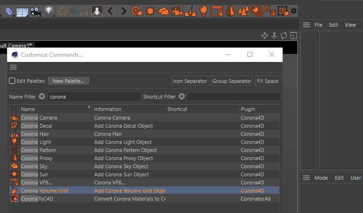Click the Coronatoc4d plugin cell
The width and height of the screenshot is (363, 213).
click(255, 199)
